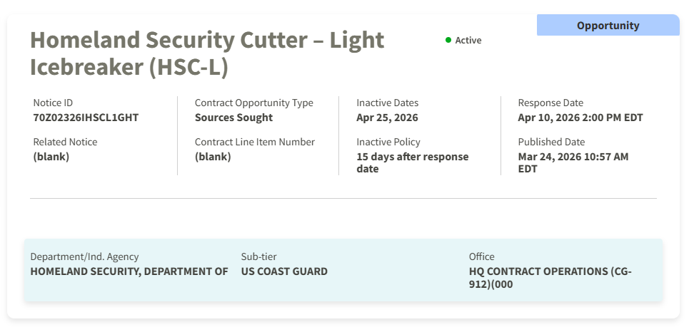Screen dimensions: 689x332
Task: Click the Notice ID label
Action: (x=53, y=103)
